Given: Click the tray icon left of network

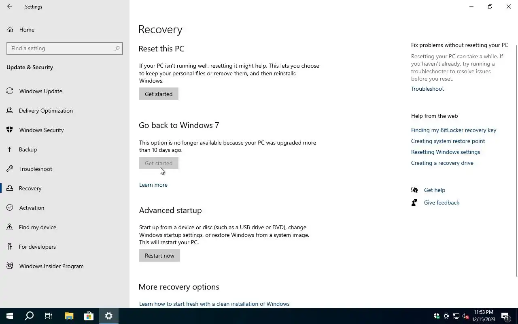Looking at the screenshot, I should [446, 316].
